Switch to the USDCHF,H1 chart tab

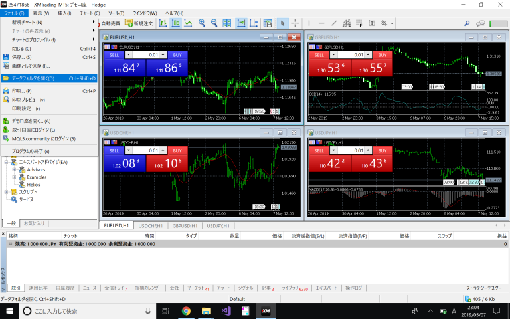point(150,225)
